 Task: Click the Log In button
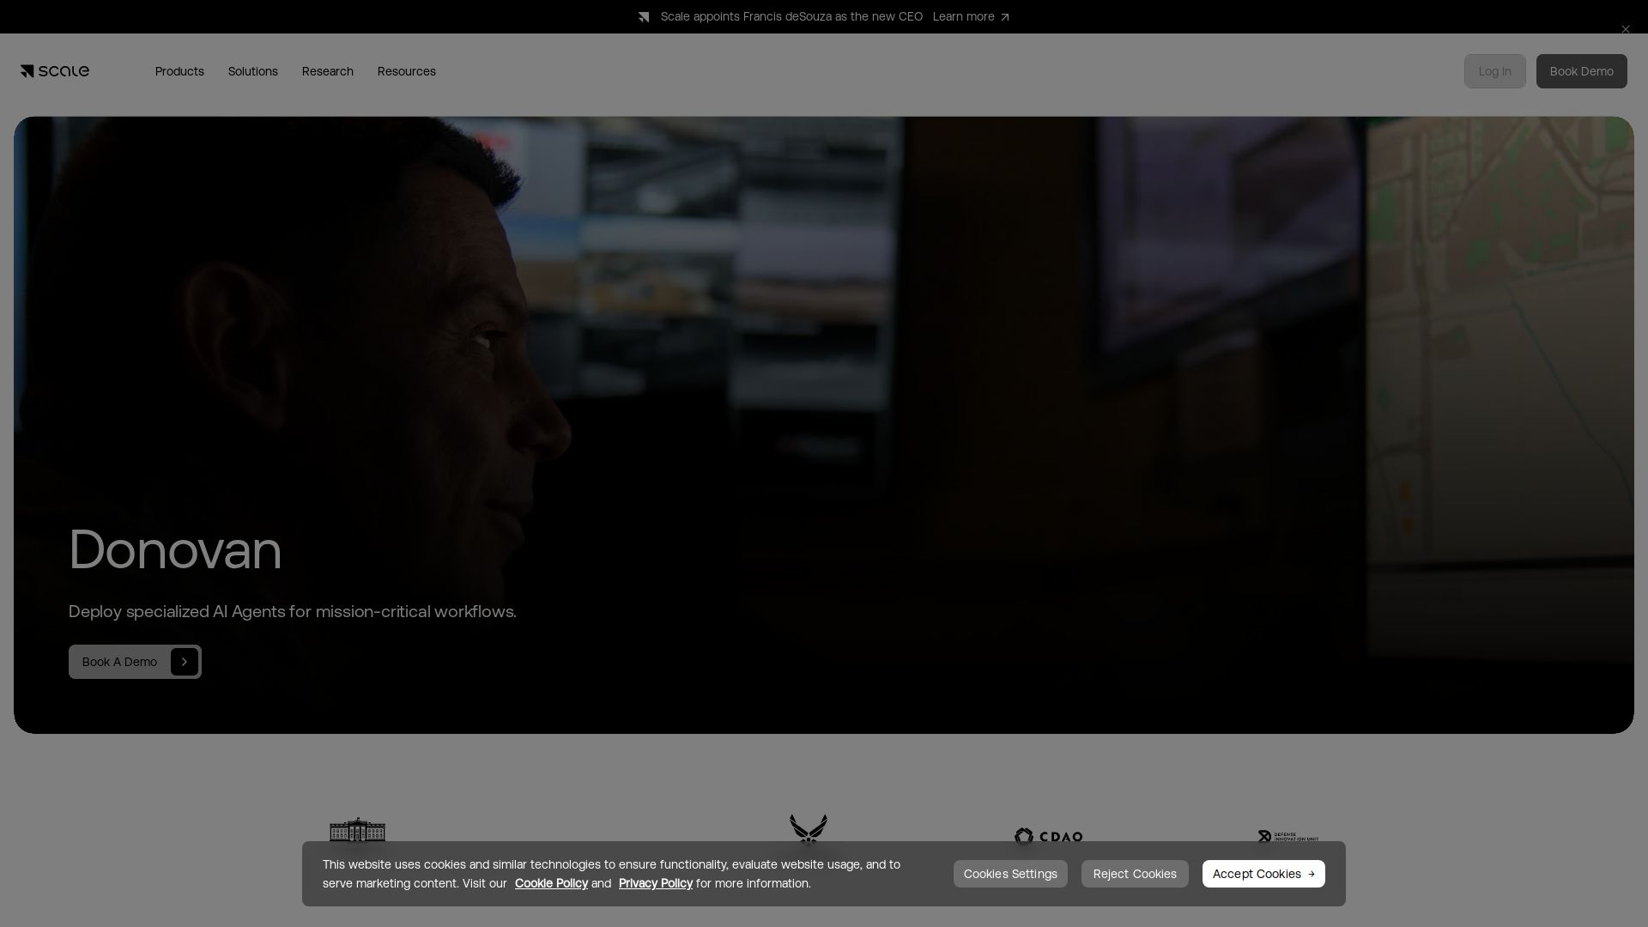pos(1495,71)
